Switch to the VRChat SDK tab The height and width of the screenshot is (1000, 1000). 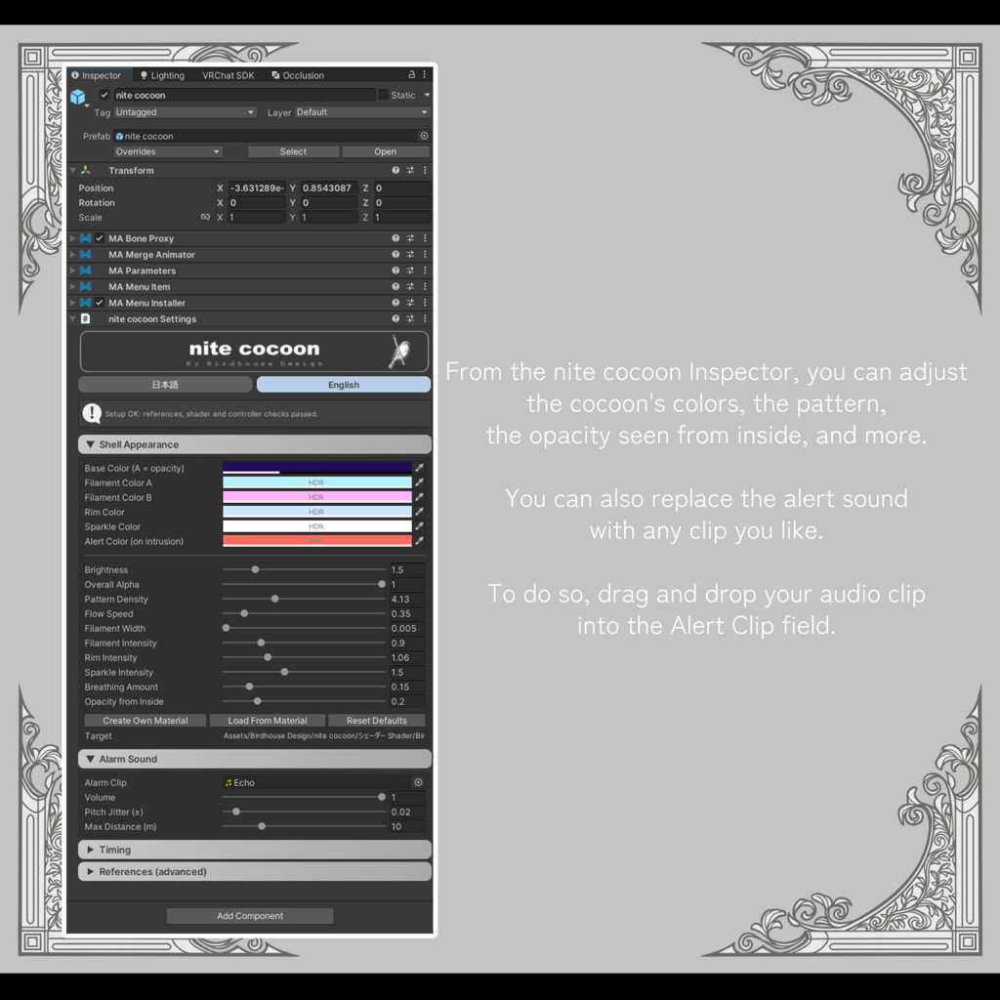click(x=229, y=75)
